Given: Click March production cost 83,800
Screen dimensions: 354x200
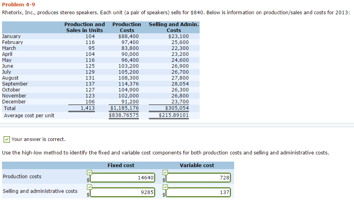Looking at the screenshot, I should (130, 48).
